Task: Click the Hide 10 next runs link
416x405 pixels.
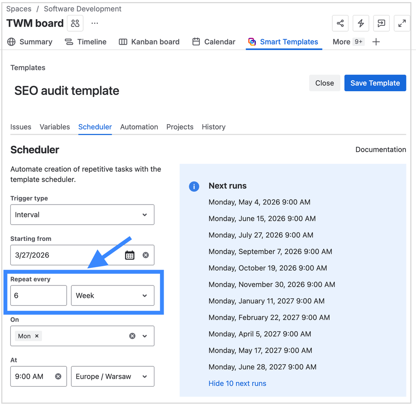Action: point(237,383)
